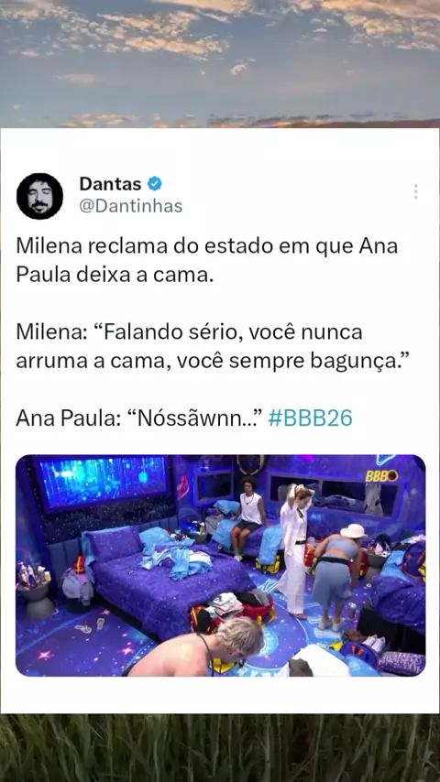Click the glowing blue wall screen

point(103,482)
